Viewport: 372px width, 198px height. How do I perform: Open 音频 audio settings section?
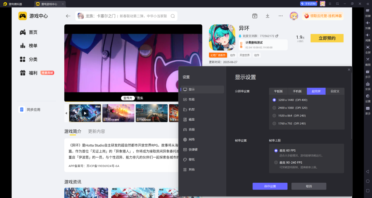point(202,129)
